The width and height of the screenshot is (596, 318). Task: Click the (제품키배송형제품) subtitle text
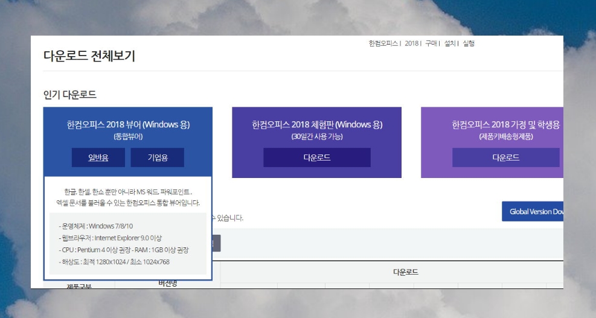pos(506,136)
